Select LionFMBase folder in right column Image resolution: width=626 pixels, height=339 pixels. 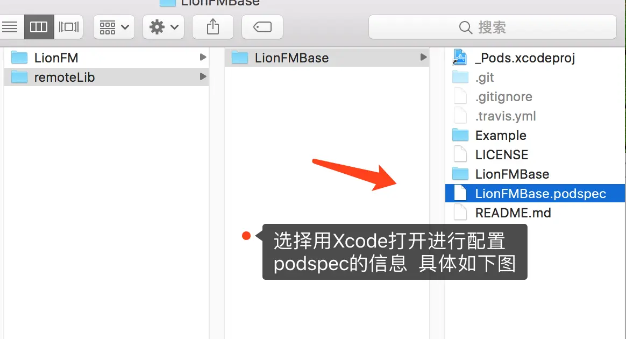click(535, 174)
